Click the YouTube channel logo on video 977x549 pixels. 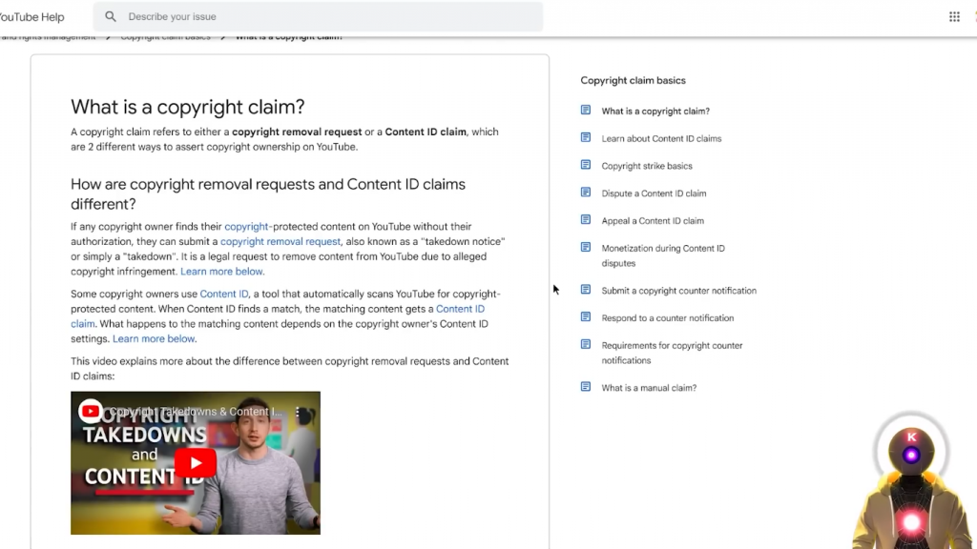(91, 412)
